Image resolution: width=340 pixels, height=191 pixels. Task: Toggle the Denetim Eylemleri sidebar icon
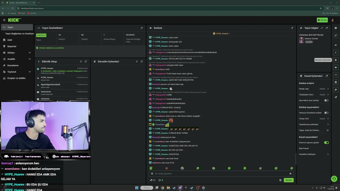(x=336, y=60)
